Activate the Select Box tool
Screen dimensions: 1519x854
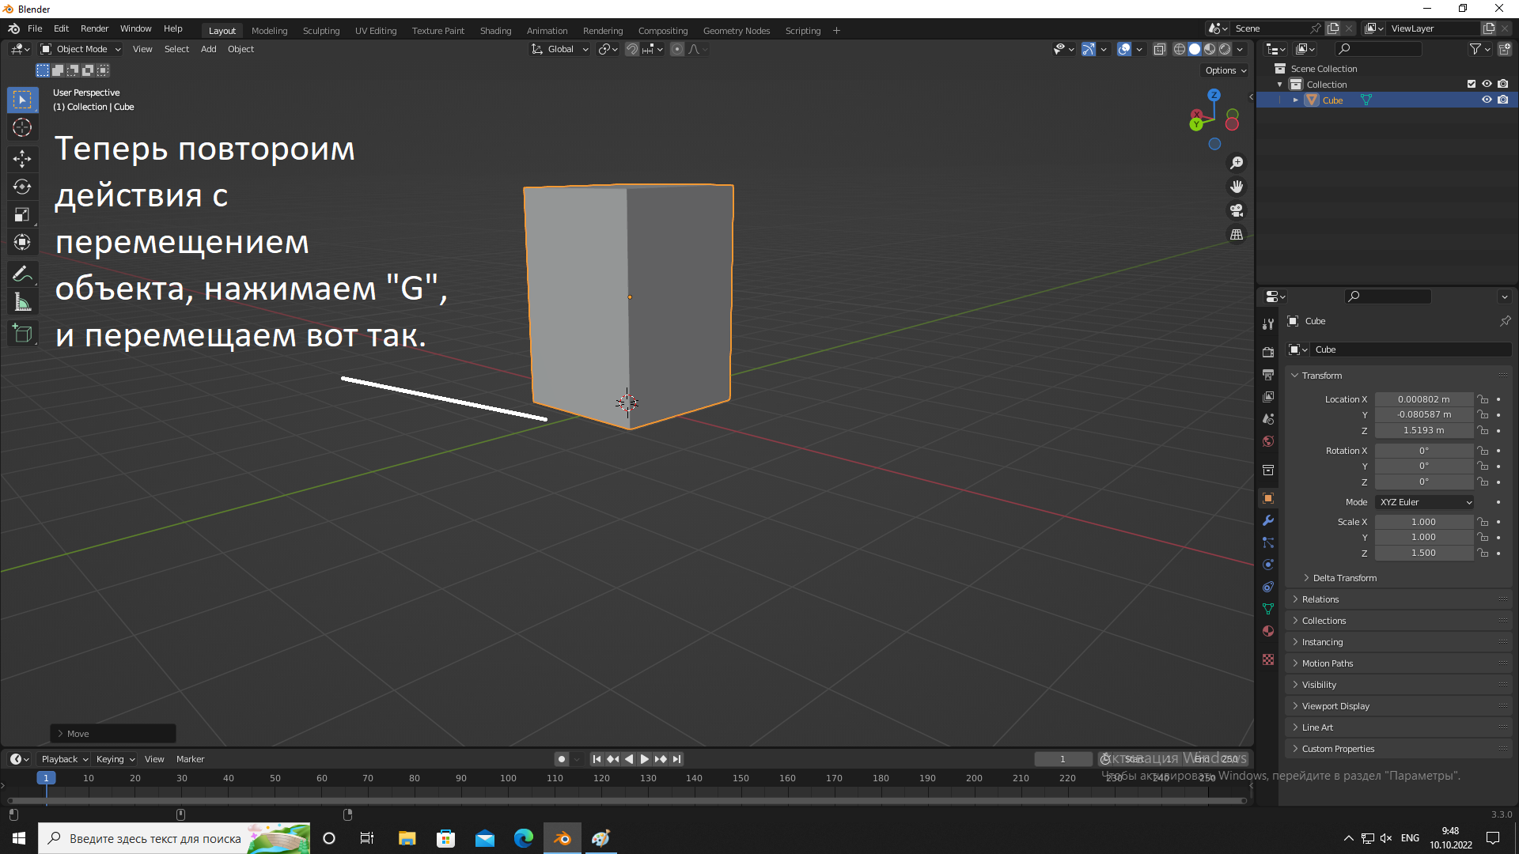coord(22,100)
